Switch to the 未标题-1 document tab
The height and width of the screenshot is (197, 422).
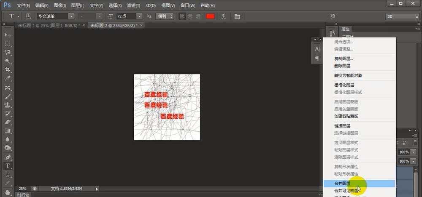pyautogui.click(x=49, y=25)
